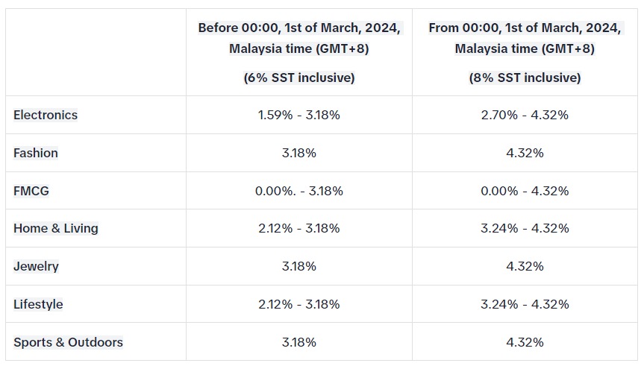Click the "From 00:00, 1st of March" column header
Screen dimensions: 644x366
[525, 38]
